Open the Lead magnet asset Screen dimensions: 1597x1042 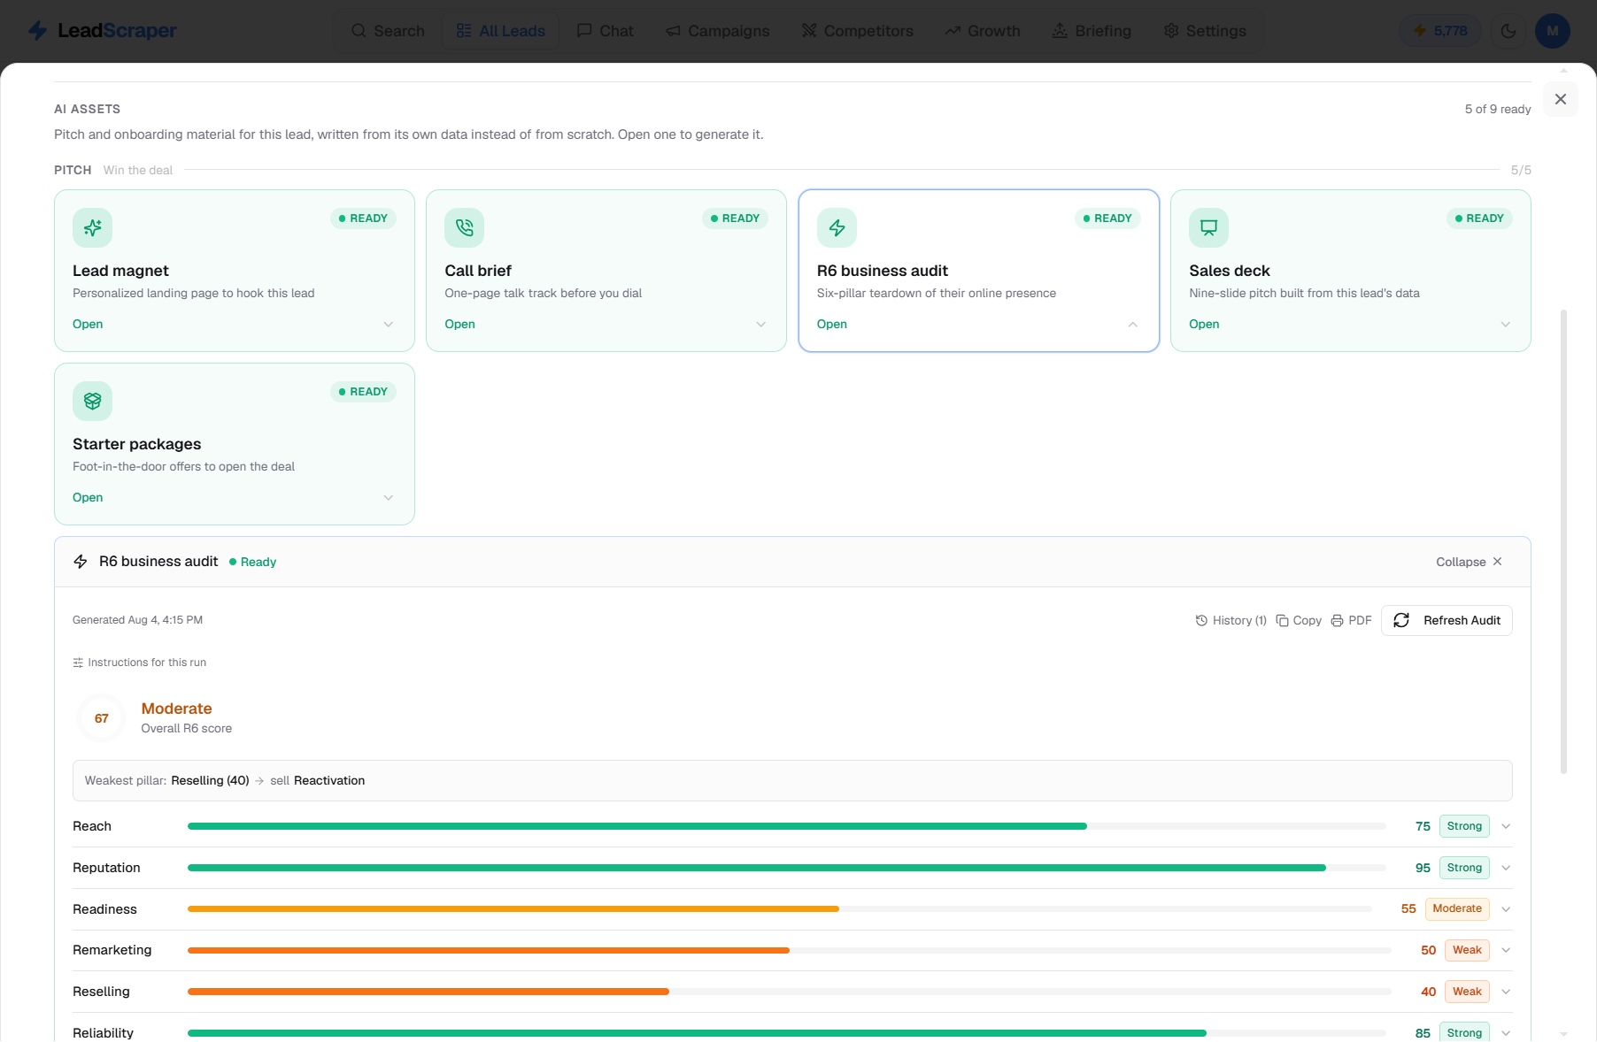[88, 325]
